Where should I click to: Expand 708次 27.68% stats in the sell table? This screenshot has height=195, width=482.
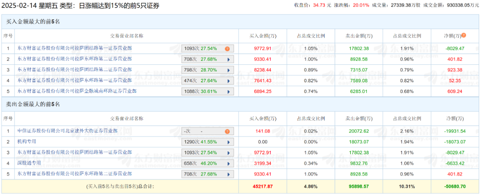228,174
